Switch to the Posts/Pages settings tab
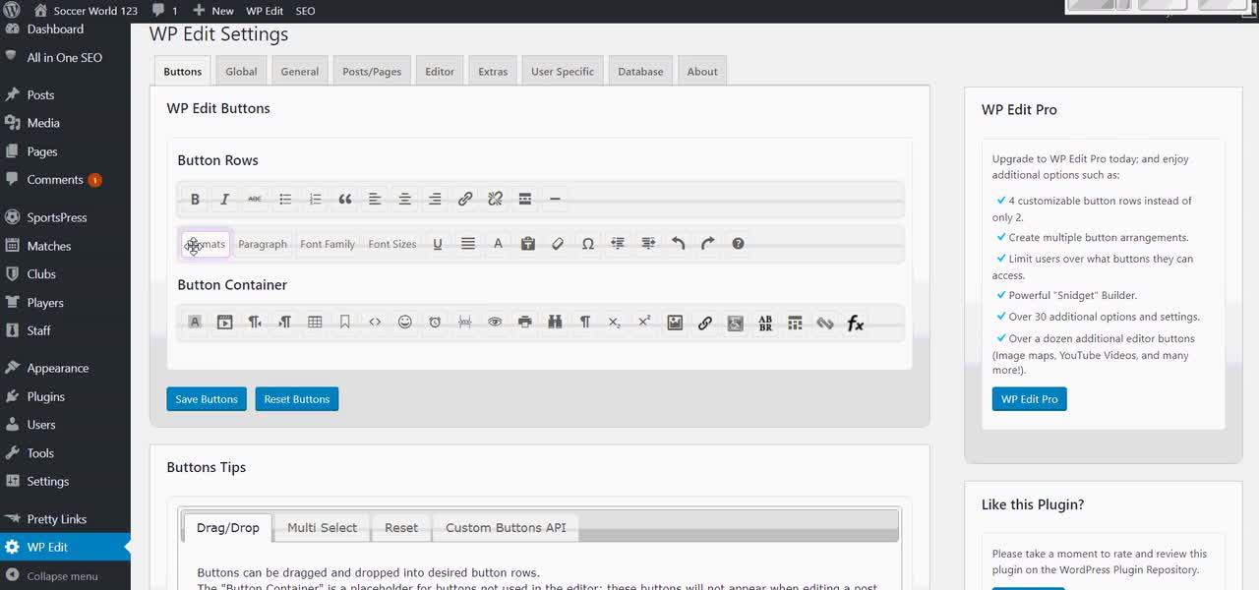The width and height of the screenshot is (1259, 590). [x=372, y=72]
